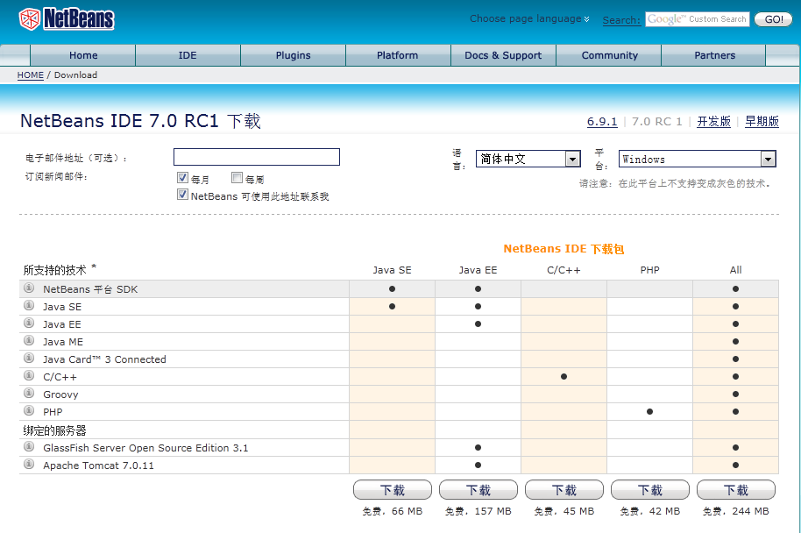Focus the email address input field
The image size is (801, 533).
tap(257, 157)
